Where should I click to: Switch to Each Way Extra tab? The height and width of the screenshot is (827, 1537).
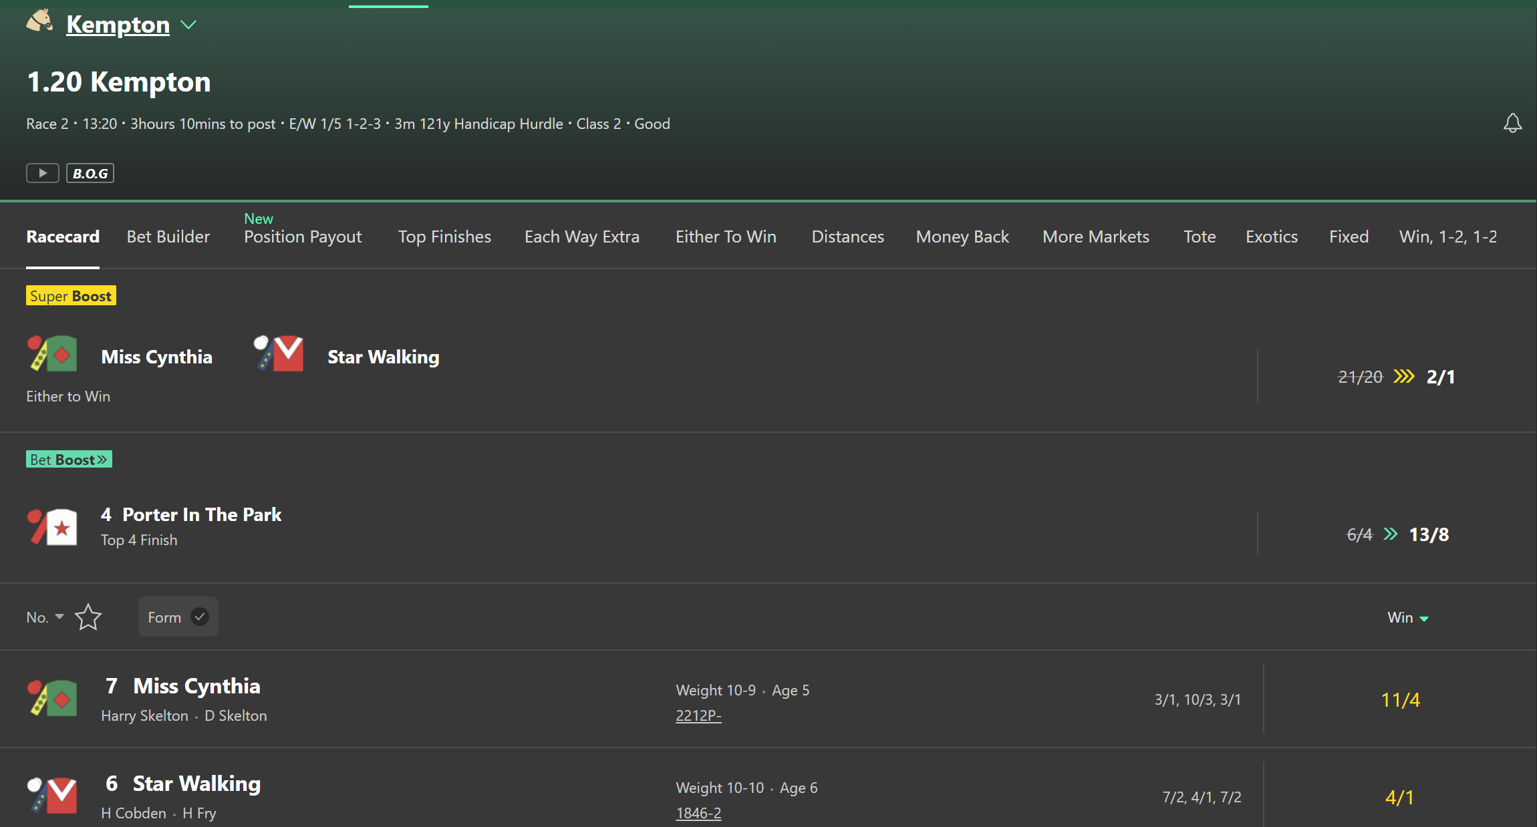click(x=582, y=236)
